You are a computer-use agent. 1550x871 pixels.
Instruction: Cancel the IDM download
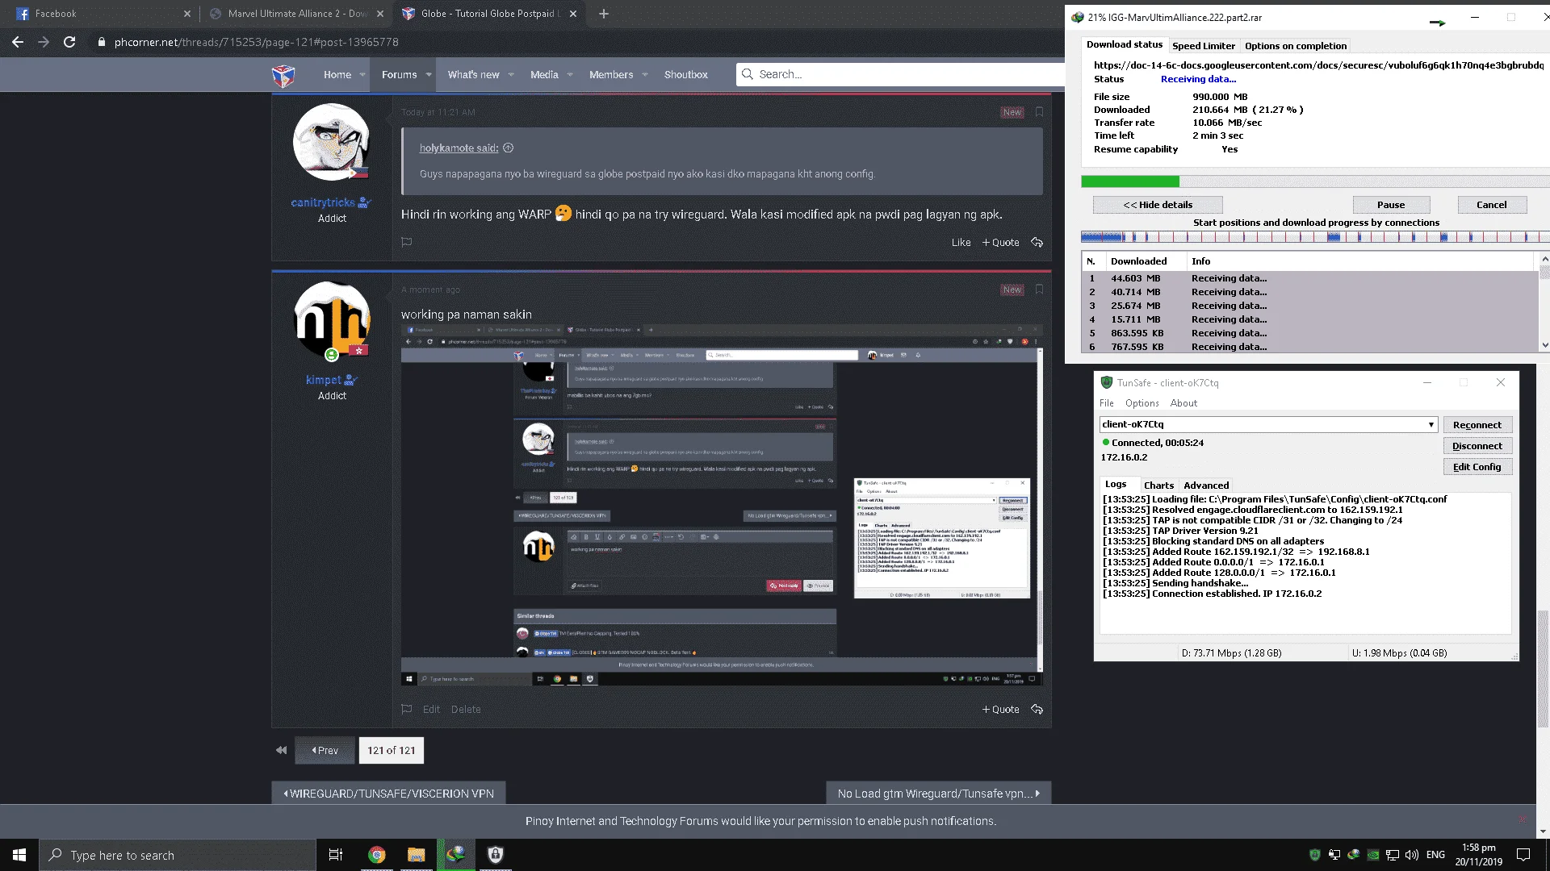pos(1492,205)
